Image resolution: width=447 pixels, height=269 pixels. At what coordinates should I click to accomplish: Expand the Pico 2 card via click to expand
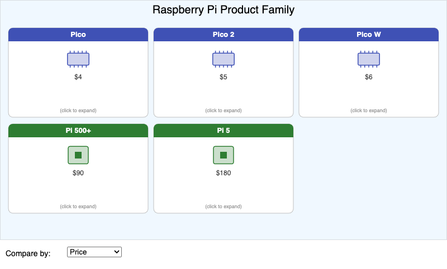pyautogui.click(x=223, y=111)
